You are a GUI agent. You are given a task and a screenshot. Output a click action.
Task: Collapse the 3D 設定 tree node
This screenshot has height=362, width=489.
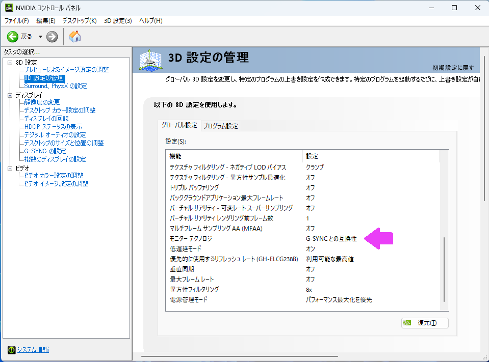coord(10,63)
